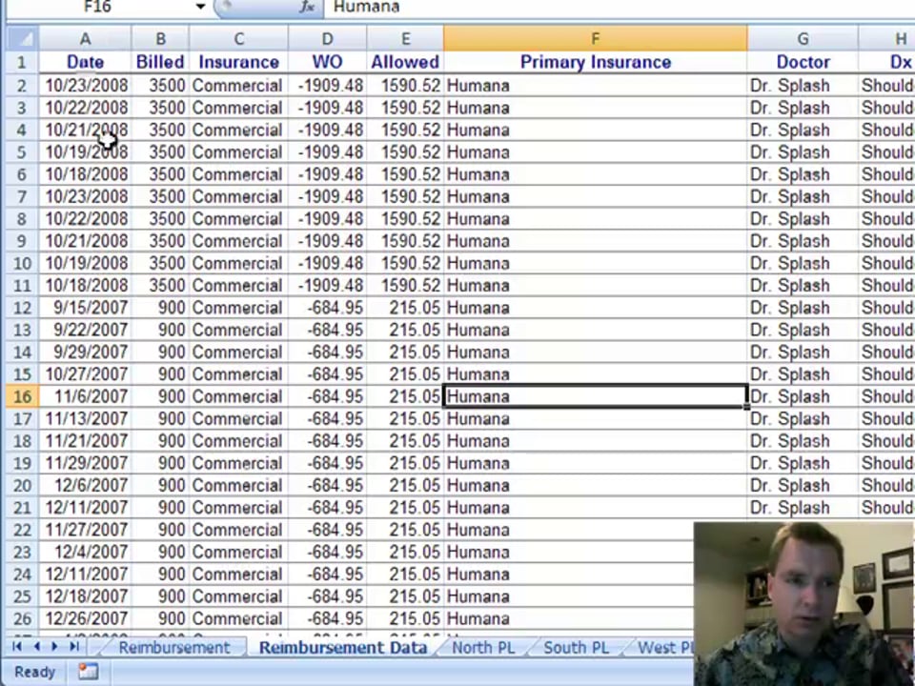This screenshot has height=686, width=915.
Task: Click Allowed value 215.05 in row 14
Action: [x=405, y=353]
